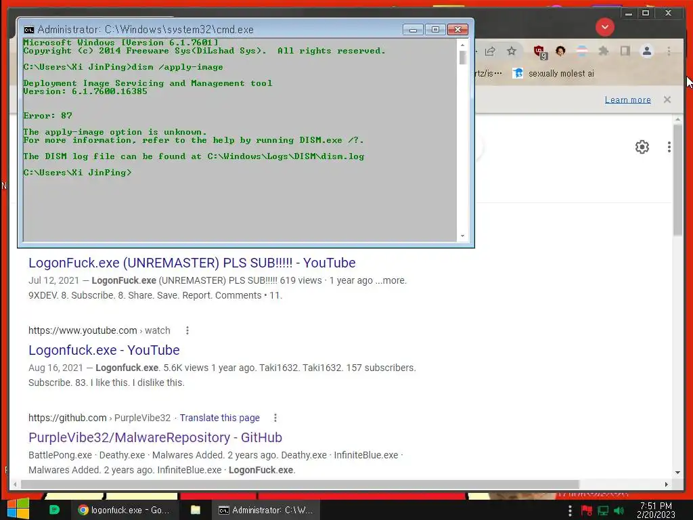
Task: Show hidden tray icons with the dots
Action: (570, 511)
